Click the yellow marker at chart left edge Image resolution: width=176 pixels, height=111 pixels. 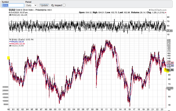[9, 58]
